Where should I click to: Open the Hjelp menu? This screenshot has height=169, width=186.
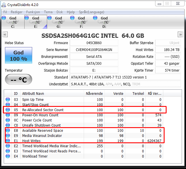(x=71, y=12)
